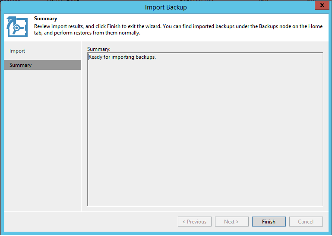
Task: Click the 'Review import results' description text
Action: coord(59,26)
